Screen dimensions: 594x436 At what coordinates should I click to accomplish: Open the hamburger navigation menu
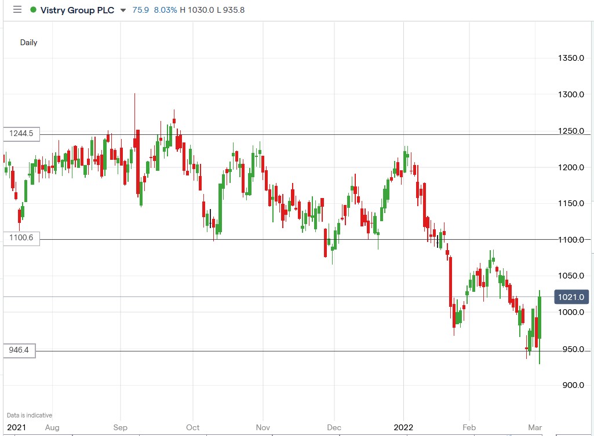[x=17, y=9]
